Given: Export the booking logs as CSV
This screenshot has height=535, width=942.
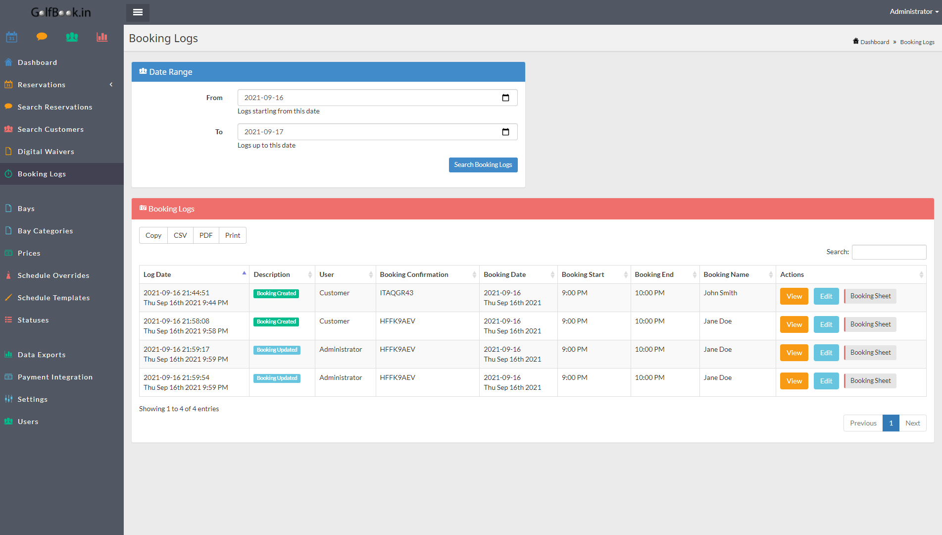Looking at the screenshot, I should point(180,235).
